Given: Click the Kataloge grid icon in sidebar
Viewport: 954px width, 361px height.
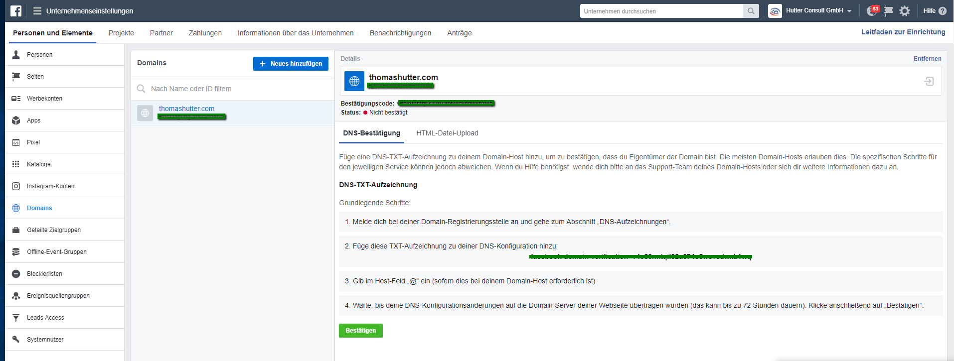Looking at the screenshot, I should coord(16,164).
